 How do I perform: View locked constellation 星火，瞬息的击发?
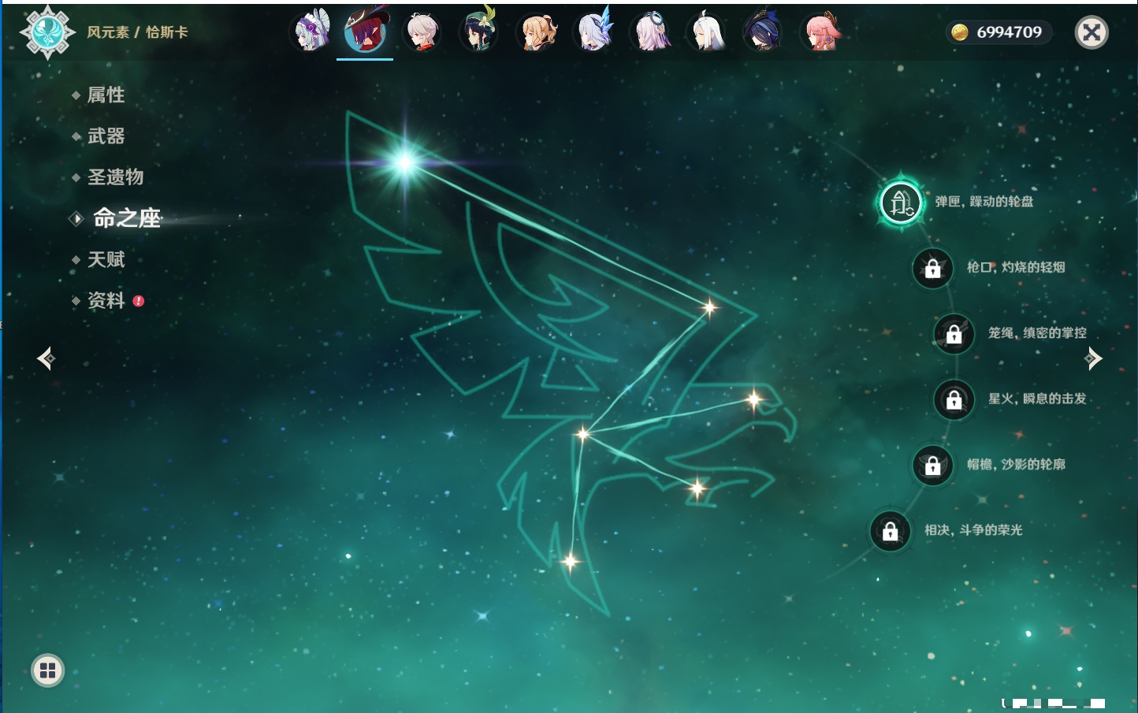coord(954,400)
